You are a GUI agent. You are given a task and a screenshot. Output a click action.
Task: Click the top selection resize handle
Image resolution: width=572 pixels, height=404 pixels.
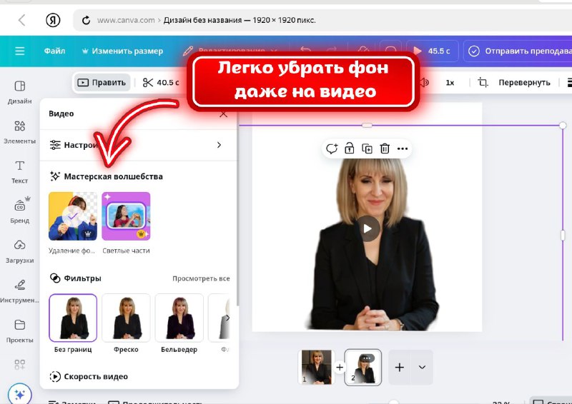click(x=367, y=126)
